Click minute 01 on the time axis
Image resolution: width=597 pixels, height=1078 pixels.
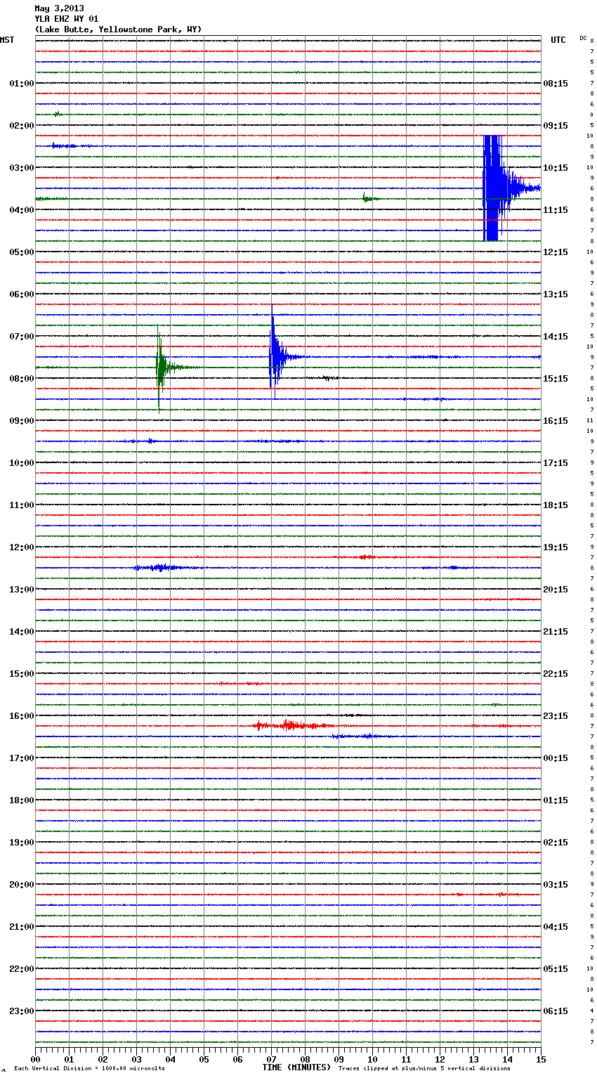69,1060
